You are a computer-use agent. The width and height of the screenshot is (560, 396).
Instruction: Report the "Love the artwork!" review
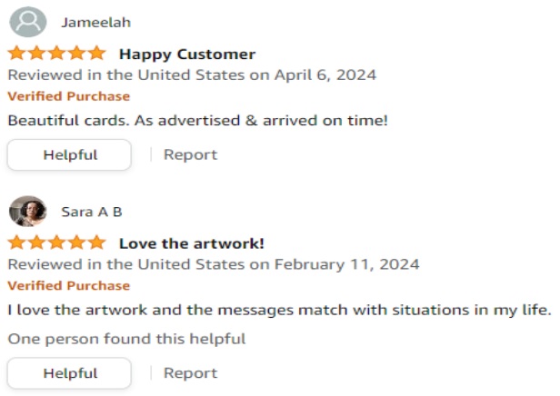(190, 372)
